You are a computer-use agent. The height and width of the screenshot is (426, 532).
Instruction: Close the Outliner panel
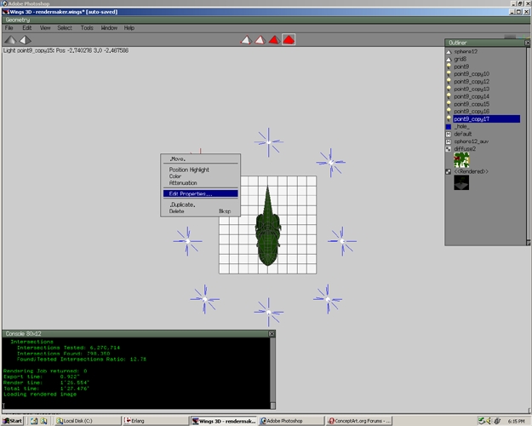[x=528, y=43]
